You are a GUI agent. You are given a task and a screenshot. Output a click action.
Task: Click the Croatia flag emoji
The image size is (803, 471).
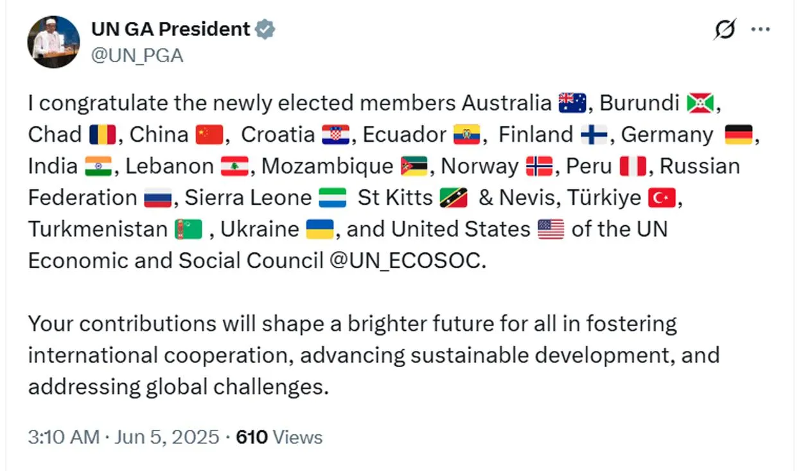coord(335,135)
